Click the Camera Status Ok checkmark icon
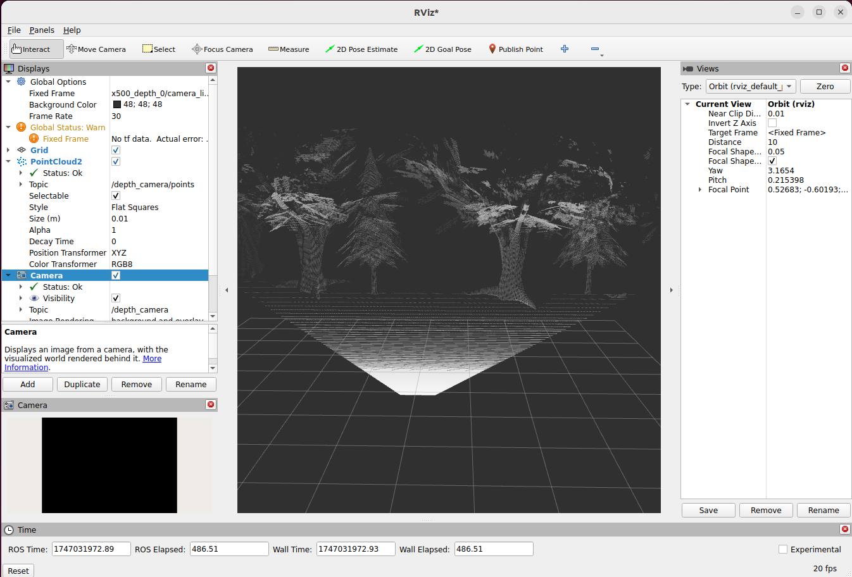Screen dimensions: 852x577 [34, 287]
